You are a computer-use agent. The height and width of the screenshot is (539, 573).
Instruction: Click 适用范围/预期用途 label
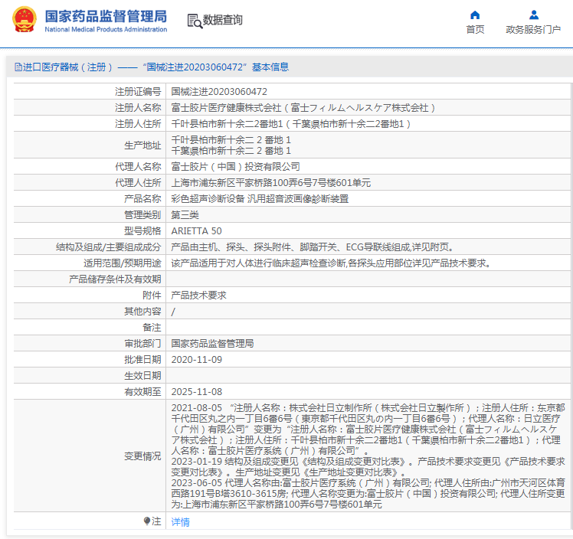pyautogui.click(x=122, y=263)
